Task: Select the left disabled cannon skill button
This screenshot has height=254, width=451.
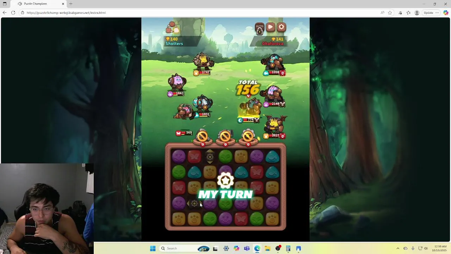Action: point(203,137)
